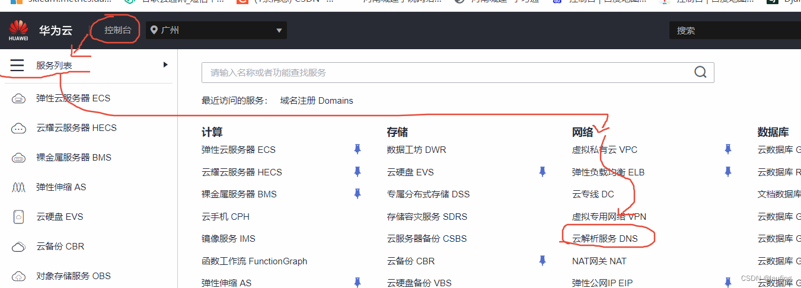The height and width of the screenshot is (288, 801).
Task: Open the 服务列表 hamburger menu icon
Action: coord(17,65)
